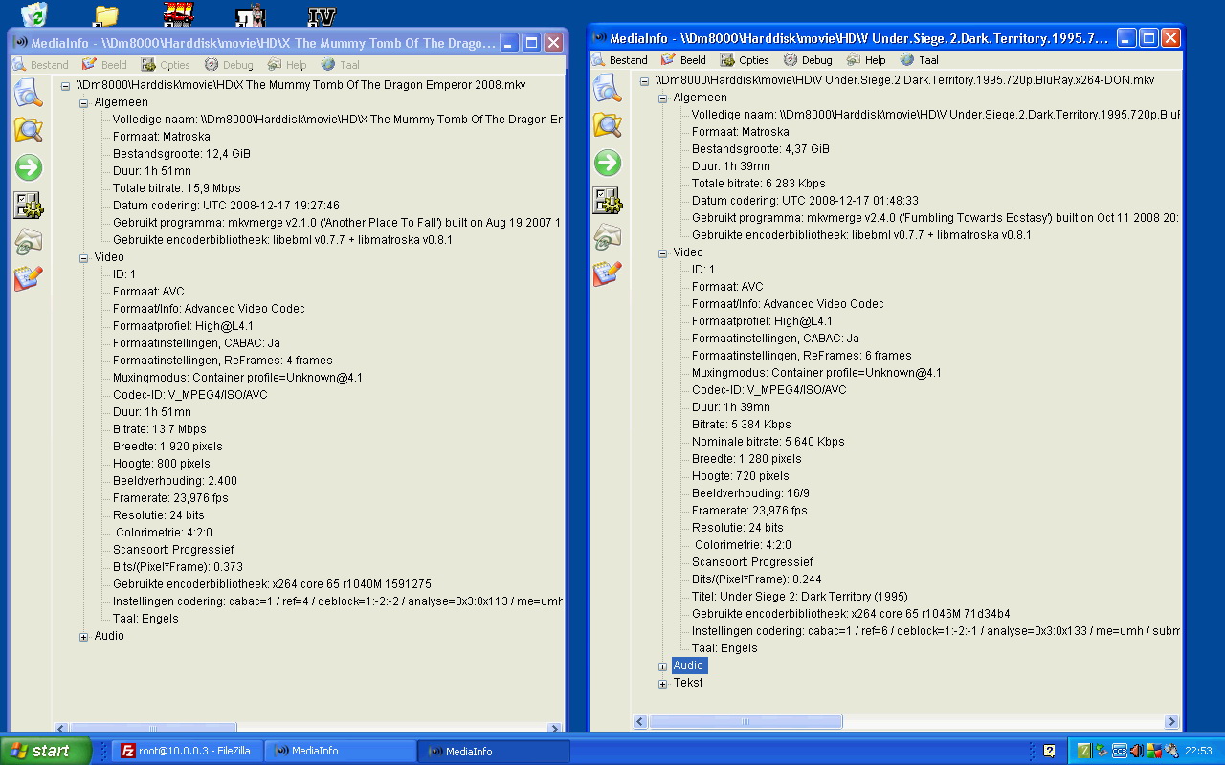Viewport: 1225px width, 765px height.
Task: Click the Open Folder icon in the Mummy window sidebar
Action: (x=28, y=130)
